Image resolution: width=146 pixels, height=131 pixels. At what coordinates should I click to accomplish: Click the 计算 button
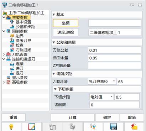(73, 117)
